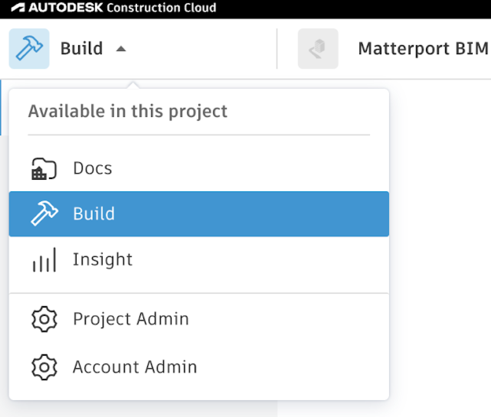The height and width of the screenshot is (417, 491).
Task: Collapse the Build product picker arrow
Action: point(121,49)
